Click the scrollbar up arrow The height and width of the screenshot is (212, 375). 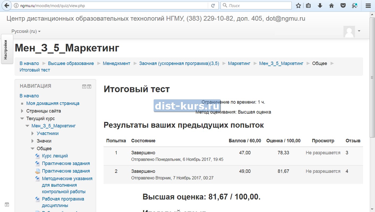(372, 14)
